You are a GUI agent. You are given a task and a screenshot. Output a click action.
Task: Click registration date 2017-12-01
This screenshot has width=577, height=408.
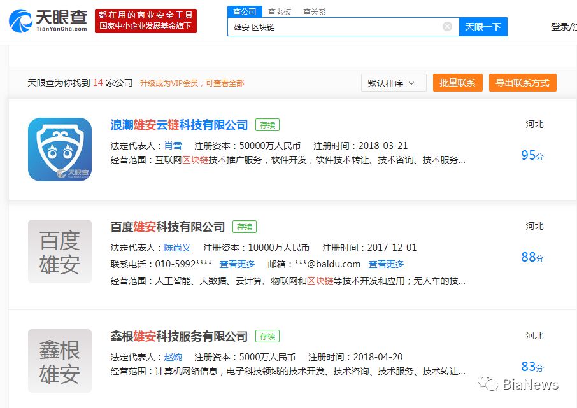pyautogui.click(x=392, y=248)
